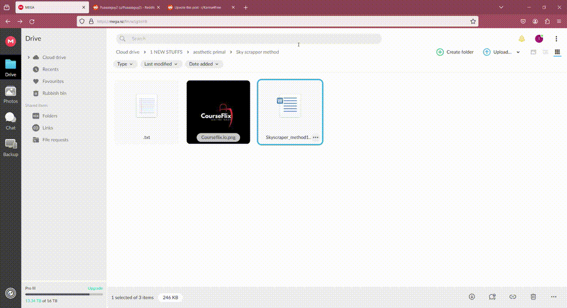Open Firefox hamburger menu
This screenshot has width=567, height=308.
(x=559, y=22)
